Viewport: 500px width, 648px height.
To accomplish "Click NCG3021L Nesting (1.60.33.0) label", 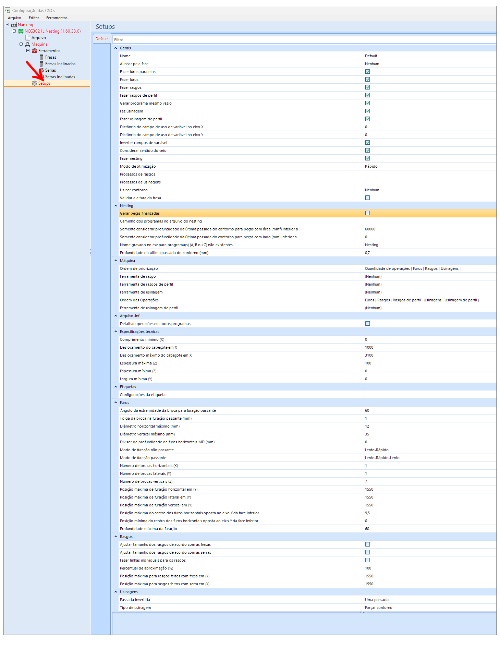I will click(53, 31).
